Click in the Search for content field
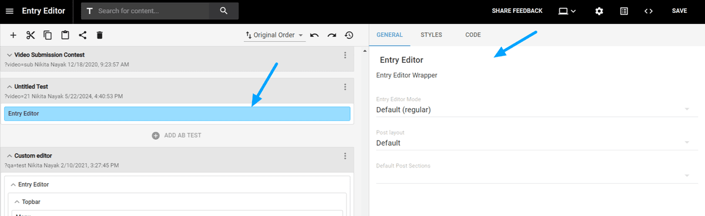Viewport: 705px width, 216px height. tap(154, 11)
